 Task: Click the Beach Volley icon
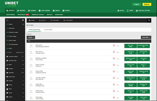coord(7,77)
